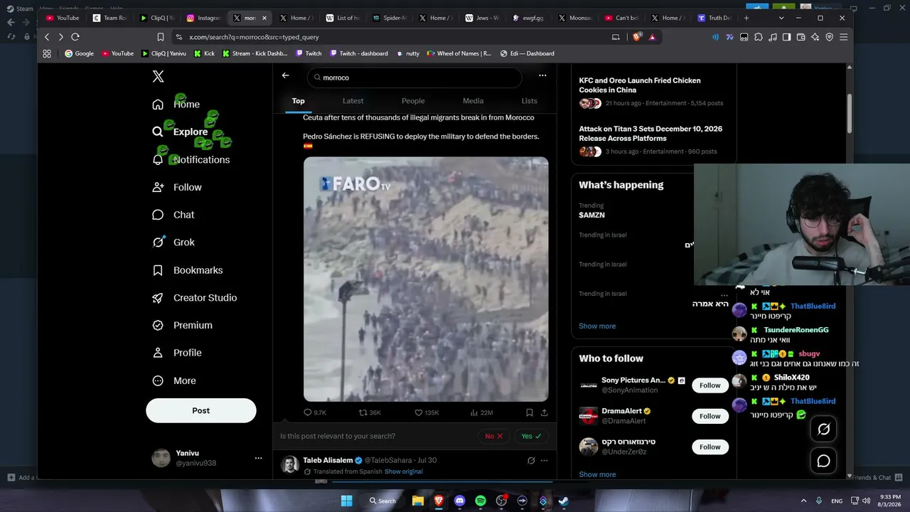
Task: Bookmark this page in the address bar
Action: point(161,37)
